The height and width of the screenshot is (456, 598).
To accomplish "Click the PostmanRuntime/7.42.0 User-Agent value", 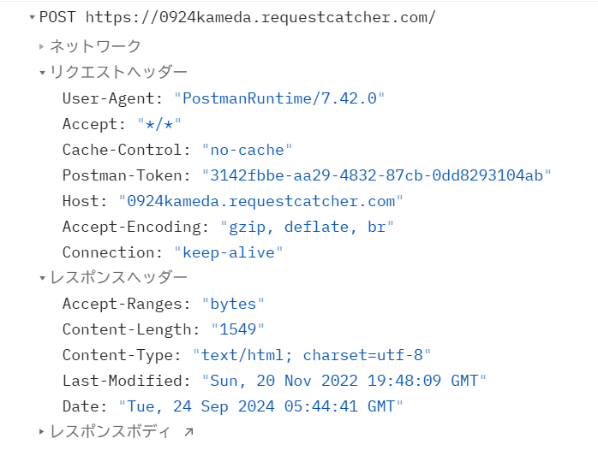I will click(279, 98).
